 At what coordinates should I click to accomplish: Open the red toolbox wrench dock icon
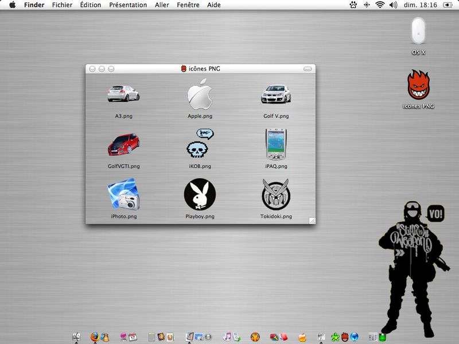coord(274,337)
